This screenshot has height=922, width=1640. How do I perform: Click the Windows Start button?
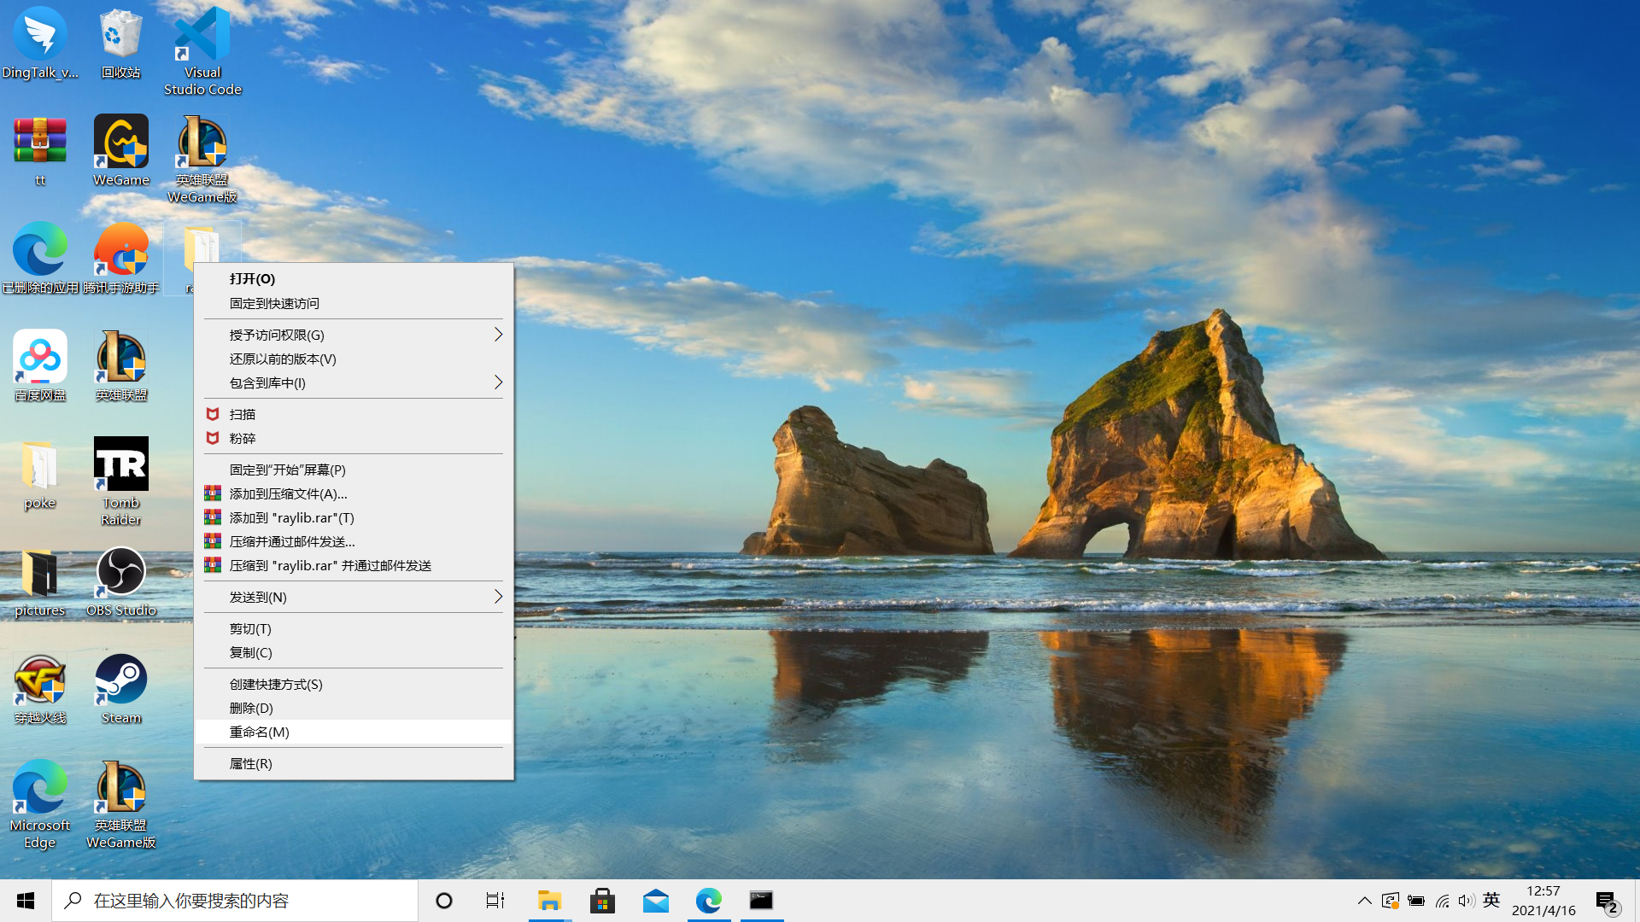coord(26,901)
